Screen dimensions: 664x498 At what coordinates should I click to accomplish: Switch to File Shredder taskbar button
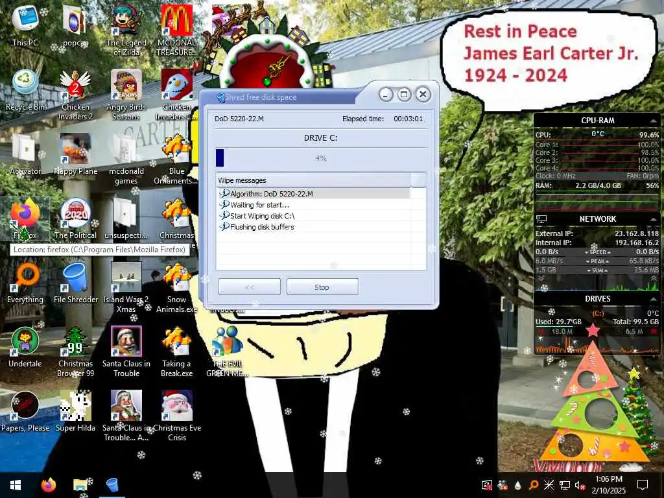click(x=112, y=485)
